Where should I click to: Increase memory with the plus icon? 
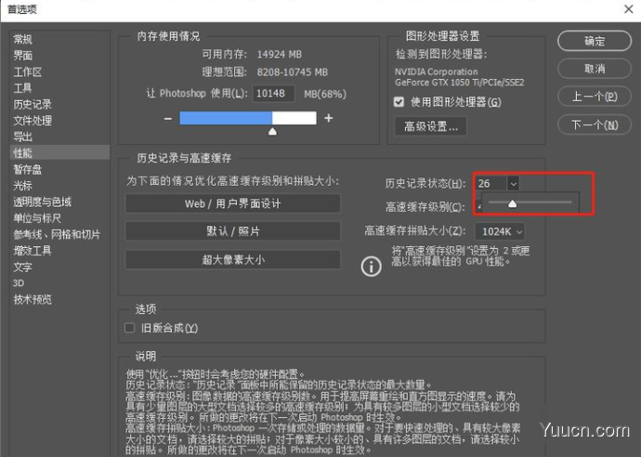click(329, 118)
